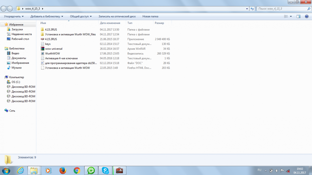This screenshot has height=175, width=312.
Task: Click the change view icon
Action: [286, 16]
